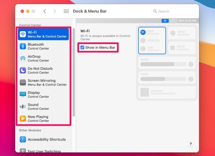The image size is (215, 156).
Task: Open help with the question mark button
Action: click(190, 144)
